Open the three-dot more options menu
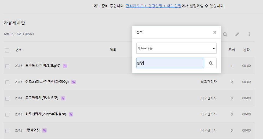Image resolution: width=263 pixels, height=139 pixels. pyautogui.click(x=249, y=34)
